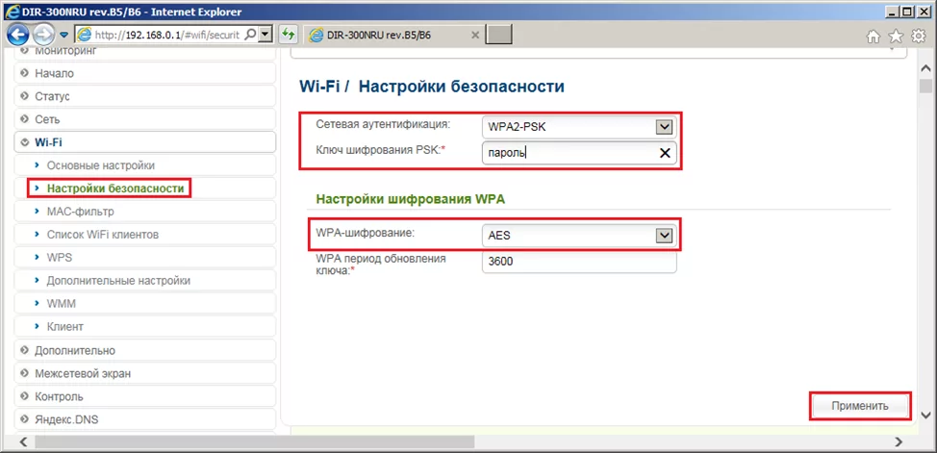The width and height of the screenshot is (937, 453).
Task: Click the vertical scrollbar up arrow
Action: click(925, 67)
